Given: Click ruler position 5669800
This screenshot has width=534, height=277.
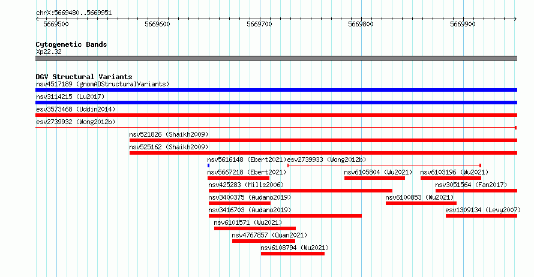Looking at the screenshot, I should tap(361, 24).
